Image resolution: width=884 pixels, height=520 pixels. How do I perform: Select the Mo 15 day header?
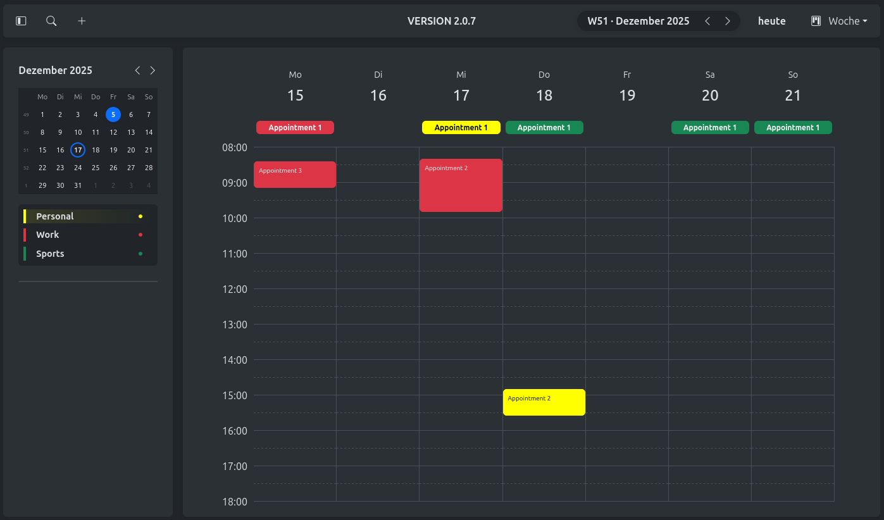[295, 87]
